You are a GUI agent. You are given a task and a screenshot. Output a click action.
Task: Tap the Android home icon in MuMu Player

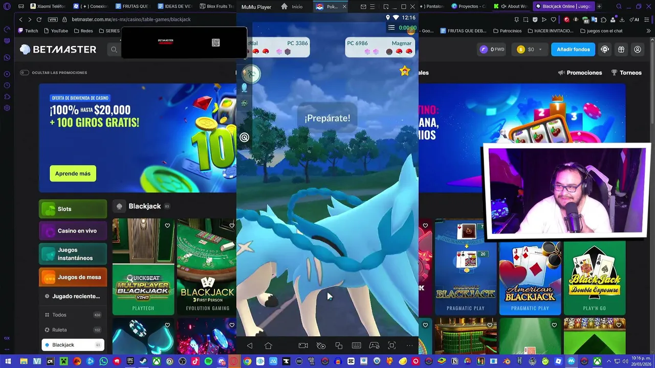point(268,346)
